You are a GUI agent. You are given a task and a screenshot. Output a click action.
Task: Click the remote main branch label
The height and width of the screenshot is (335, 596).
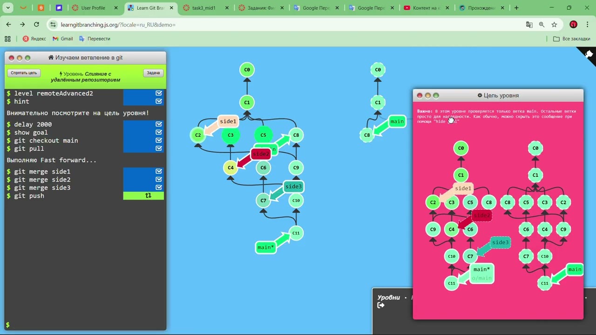[397, 121]
